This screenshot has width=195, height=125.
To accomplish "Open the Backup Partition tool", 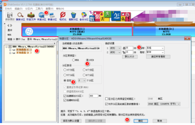I will pyautogui.click(x=84, y=16).
